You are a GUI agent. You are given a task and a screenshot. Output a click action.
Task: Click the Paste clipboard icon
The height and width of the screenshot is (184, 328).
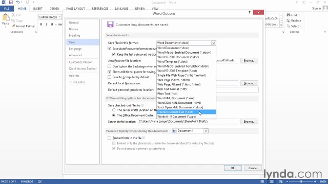(x=6, y=18)
